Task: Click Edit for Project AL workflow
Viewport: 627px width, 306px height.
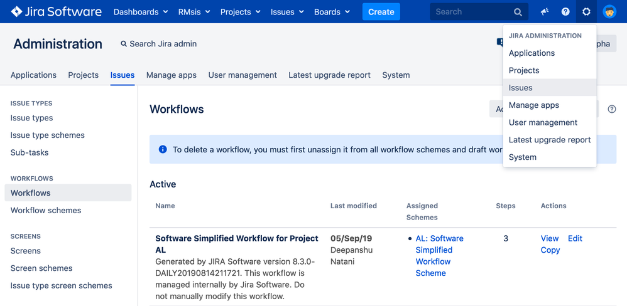Action: pos(575,238)
